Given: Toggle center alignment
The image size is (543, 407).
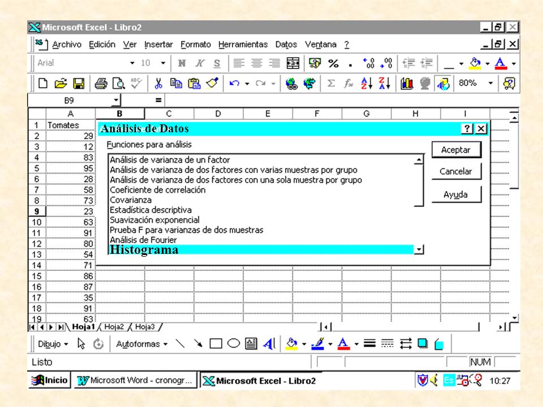Looking at the screenshot, I should (257, 63).
